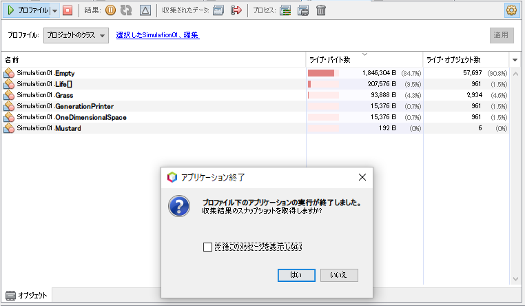Click the 2,934 live objects value

[x=475, y=95]
